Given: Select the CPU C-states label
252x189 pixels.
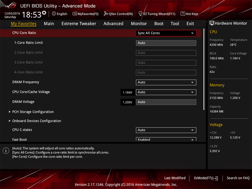Looking at the screenshot, I should point(22,130).
